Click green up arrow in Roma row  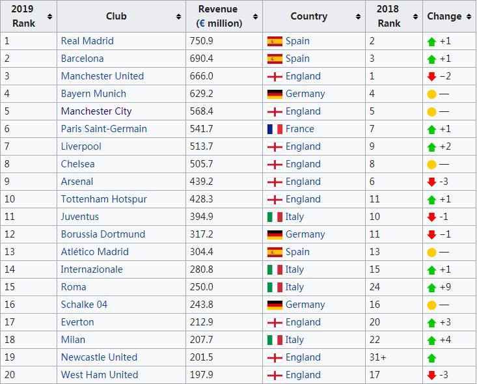(431, 287)
